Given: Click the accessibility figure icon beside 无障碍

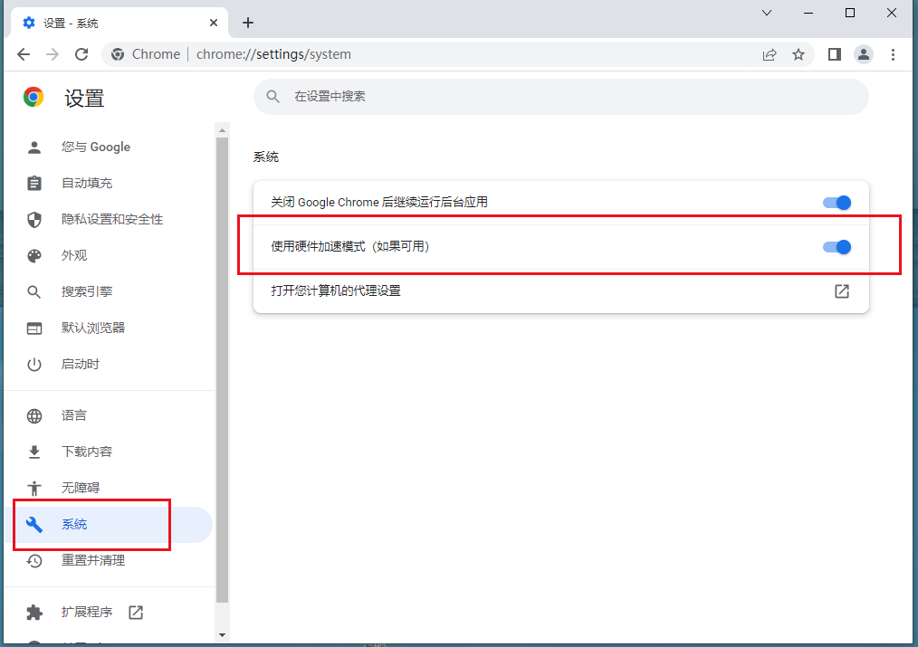Looking at the screenshot, I should pos(34,489).
